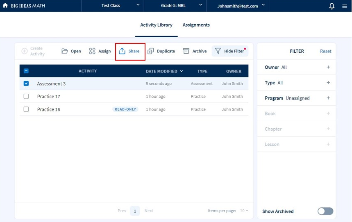
Task: Click the Archive box icon
Action: pyautogui.click(x=186, y=51)
